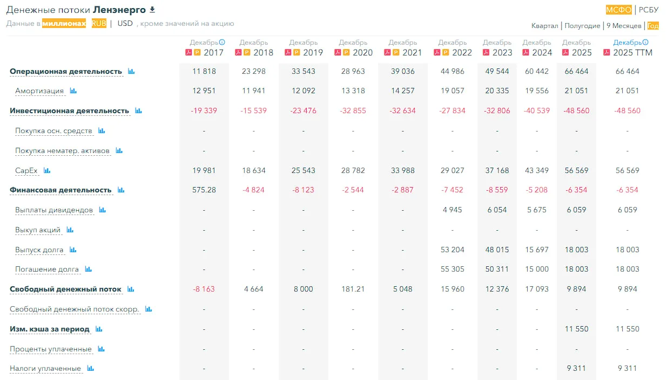667x380 pixels.
Task: Click info icon beside Декабрь above 2025 TTM
Action: click(x=645, y=42)
